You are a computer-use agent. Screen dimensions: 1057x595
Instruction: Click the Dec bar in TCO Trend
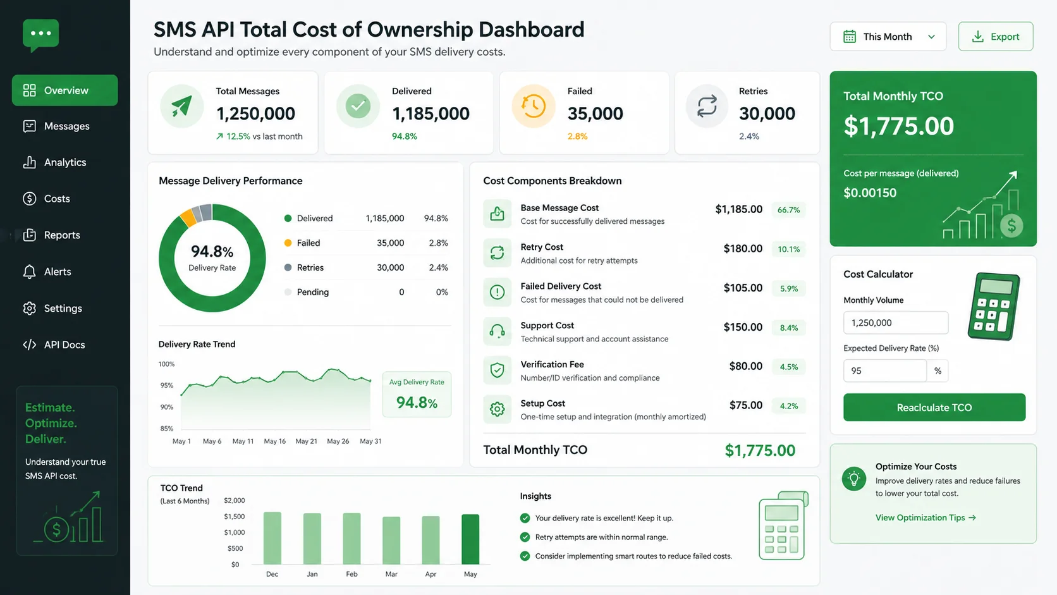coord(272,538)
